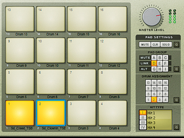This screenshot has height=138, width=184.
Task: Disable the highlighted pad group D
Action: click(154, 63)
